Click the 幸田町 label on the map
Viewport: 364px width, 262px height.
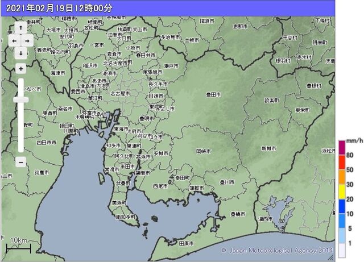183,178
